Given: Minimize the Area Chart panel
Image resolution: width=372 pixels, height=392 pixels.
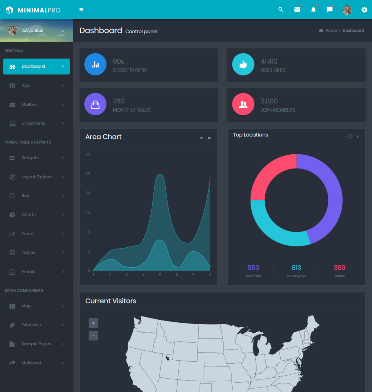Looking at the screenshot, I should coord(201,138).
